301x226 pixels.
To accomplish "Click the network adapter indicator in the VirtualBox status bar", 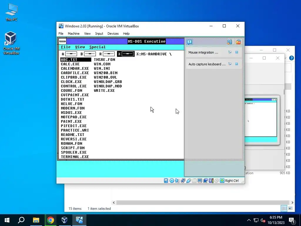I will 183,181.
